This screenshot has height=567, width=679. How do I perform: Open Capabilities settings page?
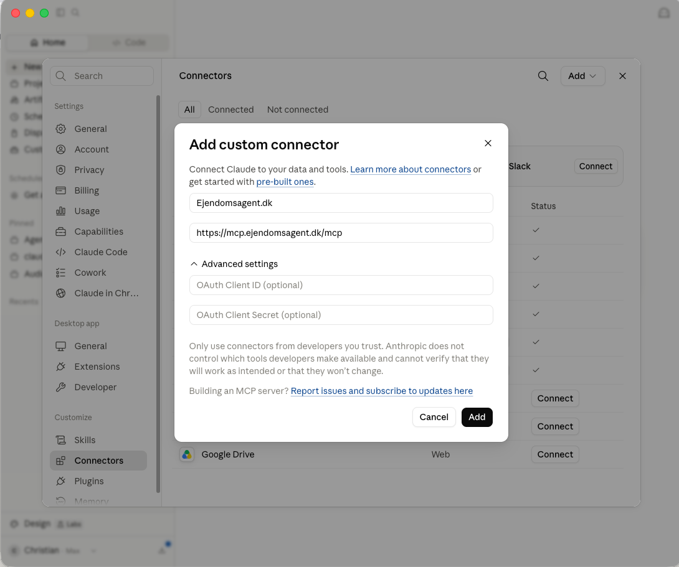(98, 232)
